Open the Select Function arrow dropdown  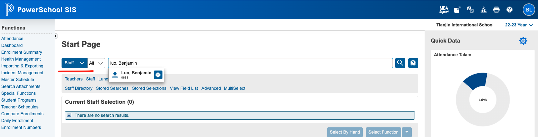[407, 132]
